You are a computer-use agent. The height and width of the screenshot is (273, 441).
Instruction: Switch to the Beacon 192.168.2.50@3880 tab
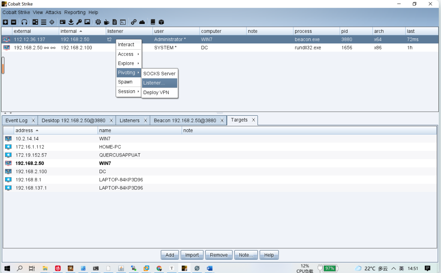tap(185, 120)
